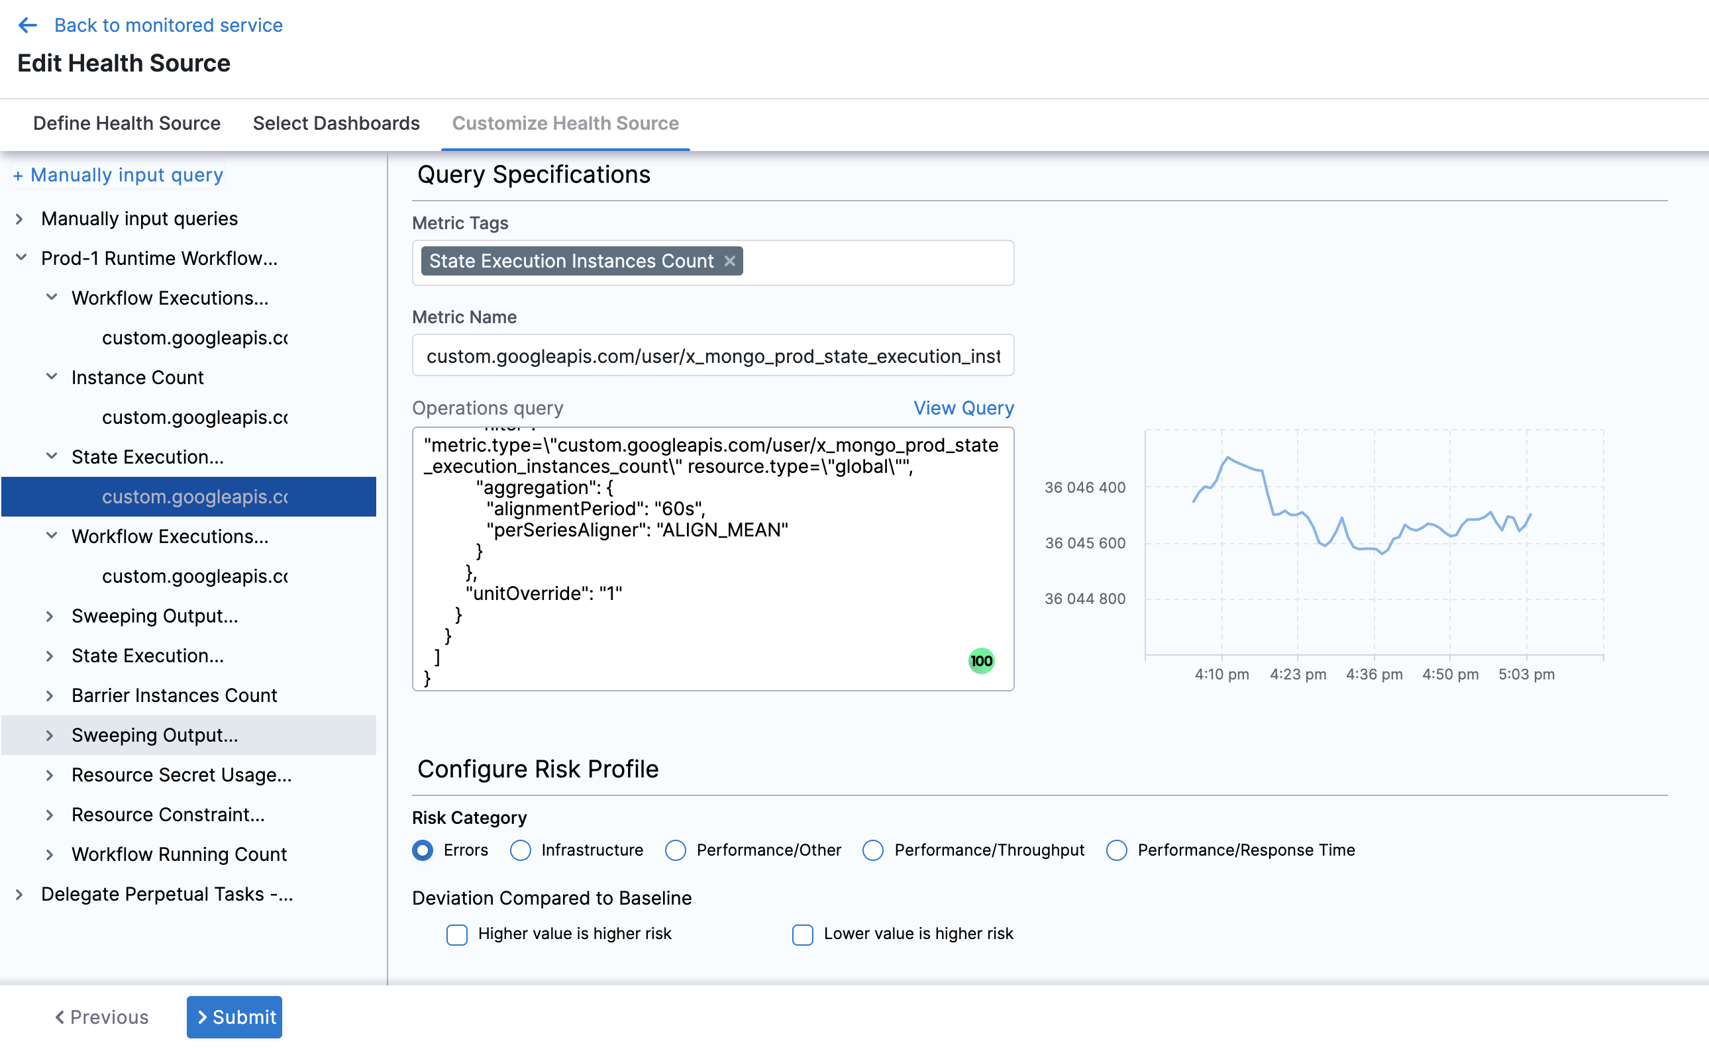Screen dimensions: 1709x1049
Task: Open the View Query link
Action: (963, 408)
